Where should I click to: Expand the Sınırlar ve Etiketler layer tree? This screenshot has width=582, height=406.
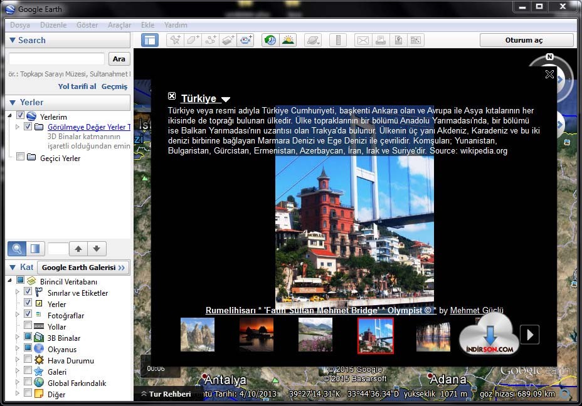(x=18, y=292)
